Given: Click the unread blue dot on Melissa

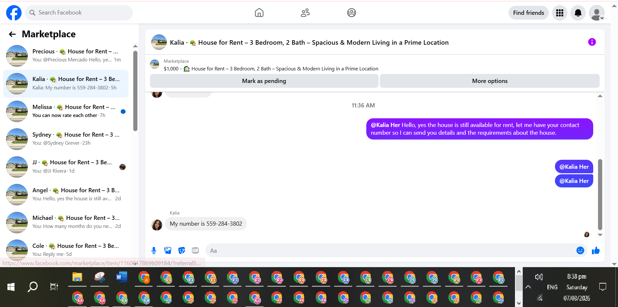Looking at the screenshot, I should point(123,112).
